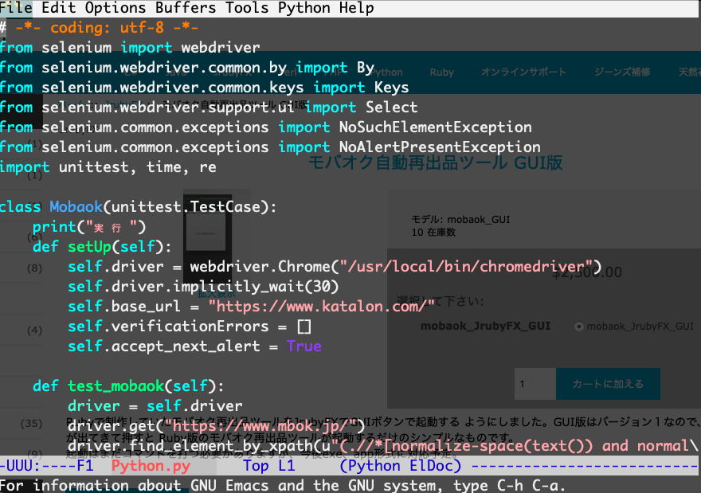Click カートに加える button on background page

(x=608, y=384)
